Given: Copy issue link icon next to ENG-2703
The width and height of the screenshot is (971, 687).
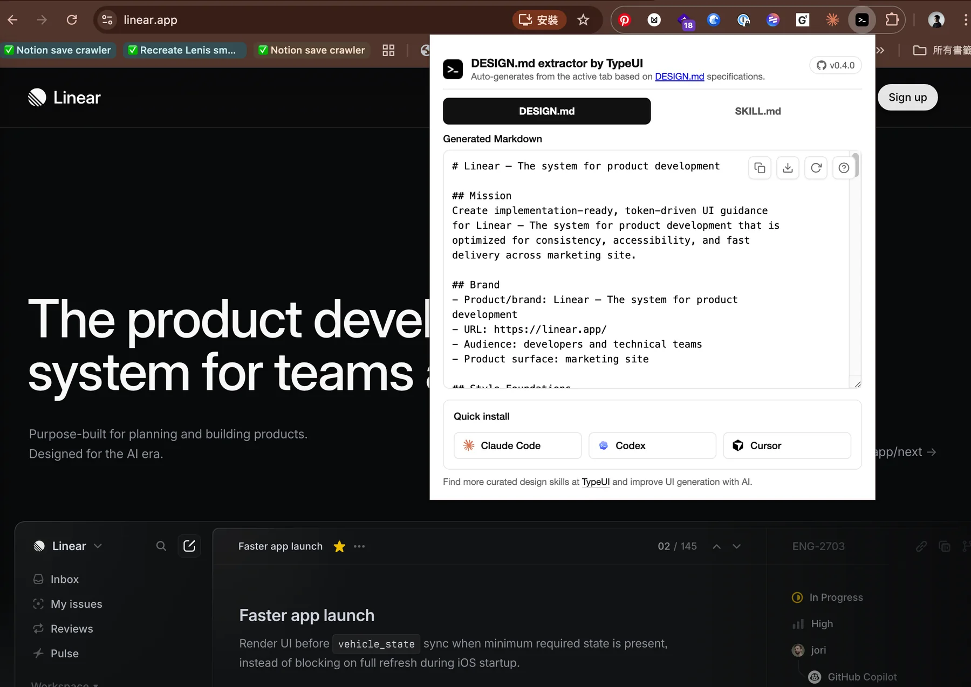Looking at the screenshot, I should click(x=921, y=546).
